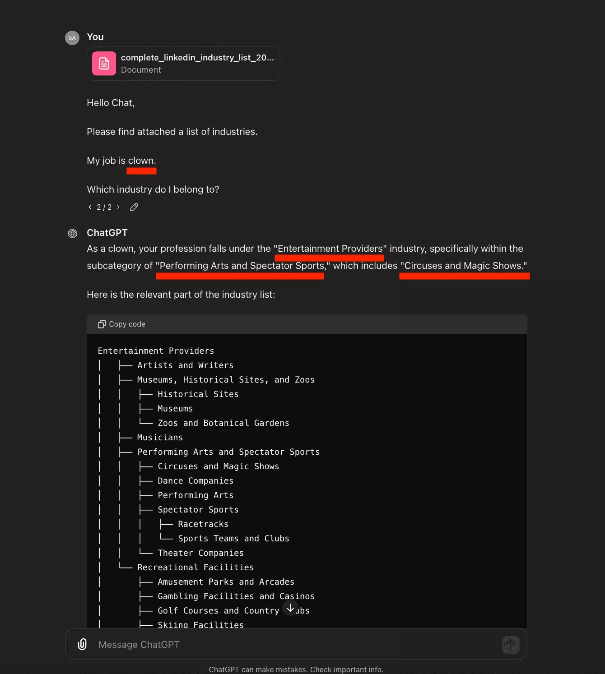
Task: Go to the next message version
Action: click(x=118, y=207)
